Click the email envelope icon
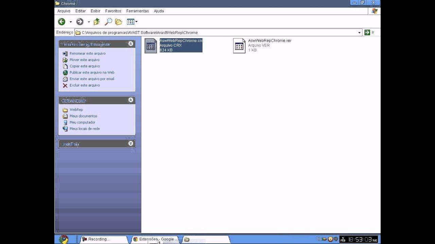The height and width of the screenshot is (244, 435). click(65, 79)
